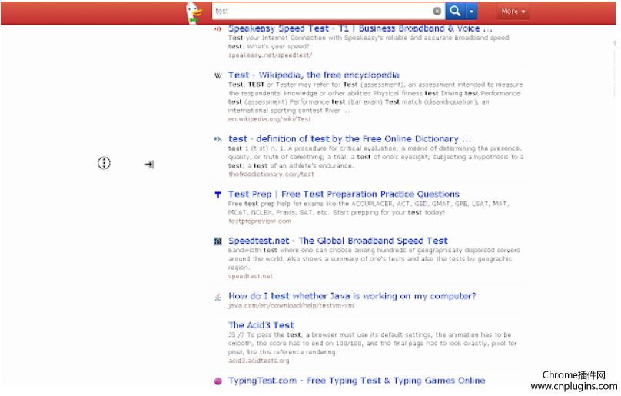The height and width of the screenshot is (396, 621).
Task: Click the testprepreview.com URL
Action: (x=260, y=221)
